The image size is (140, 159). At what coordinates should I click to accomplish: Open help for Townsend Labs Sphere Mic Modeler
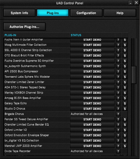coord(118,77)
